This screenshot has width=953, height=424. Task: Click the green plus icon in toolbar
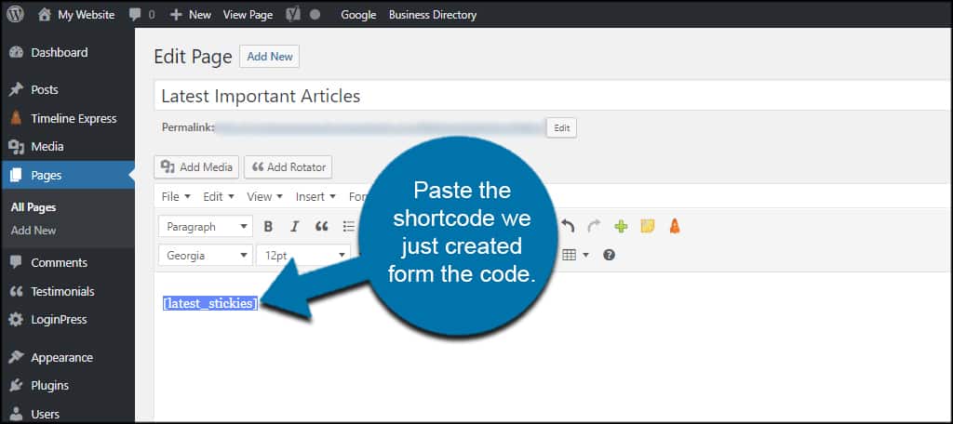[621, 227]
